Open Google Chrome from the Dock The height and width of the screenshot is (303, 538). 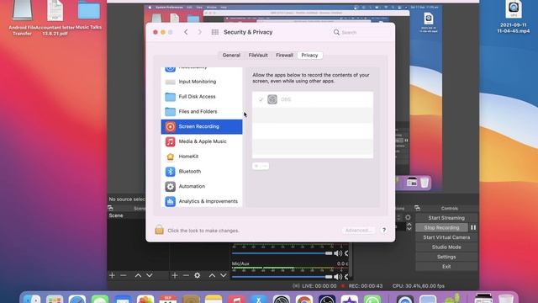[x=304, y=300]
